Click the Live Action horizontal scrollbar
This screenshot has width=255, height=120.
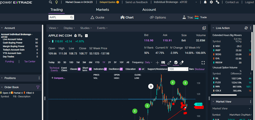(224, 95)
